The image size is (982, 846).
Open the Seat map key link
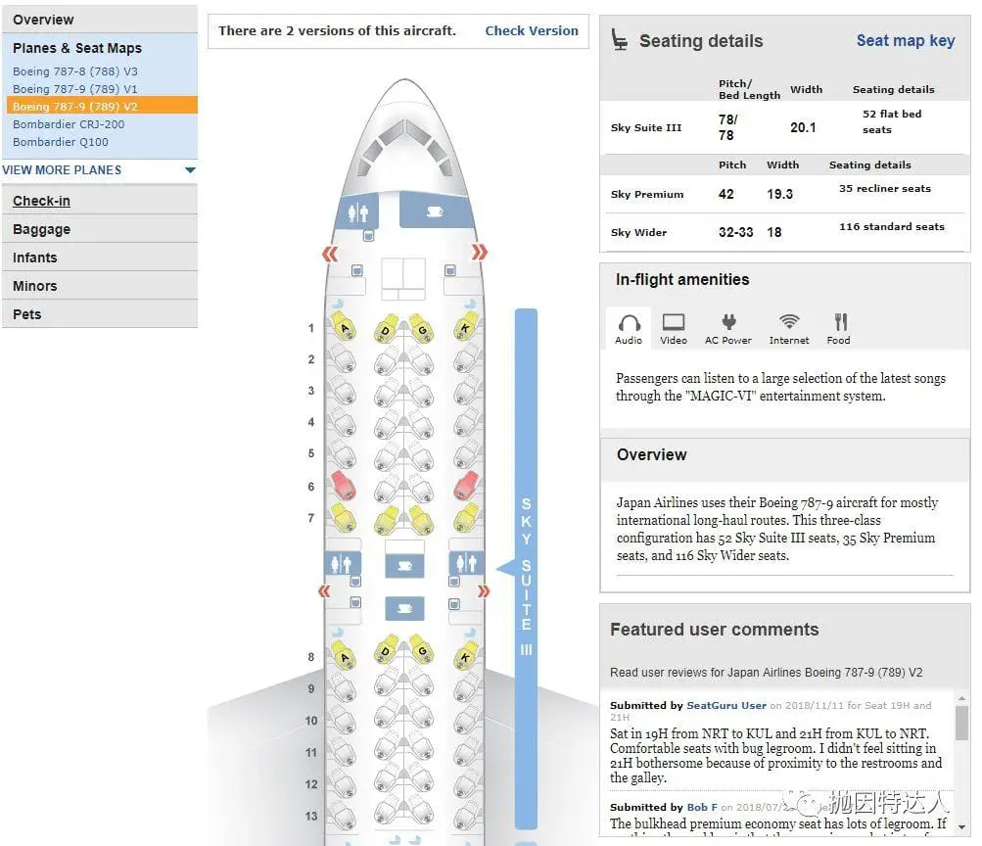(906, 41)
